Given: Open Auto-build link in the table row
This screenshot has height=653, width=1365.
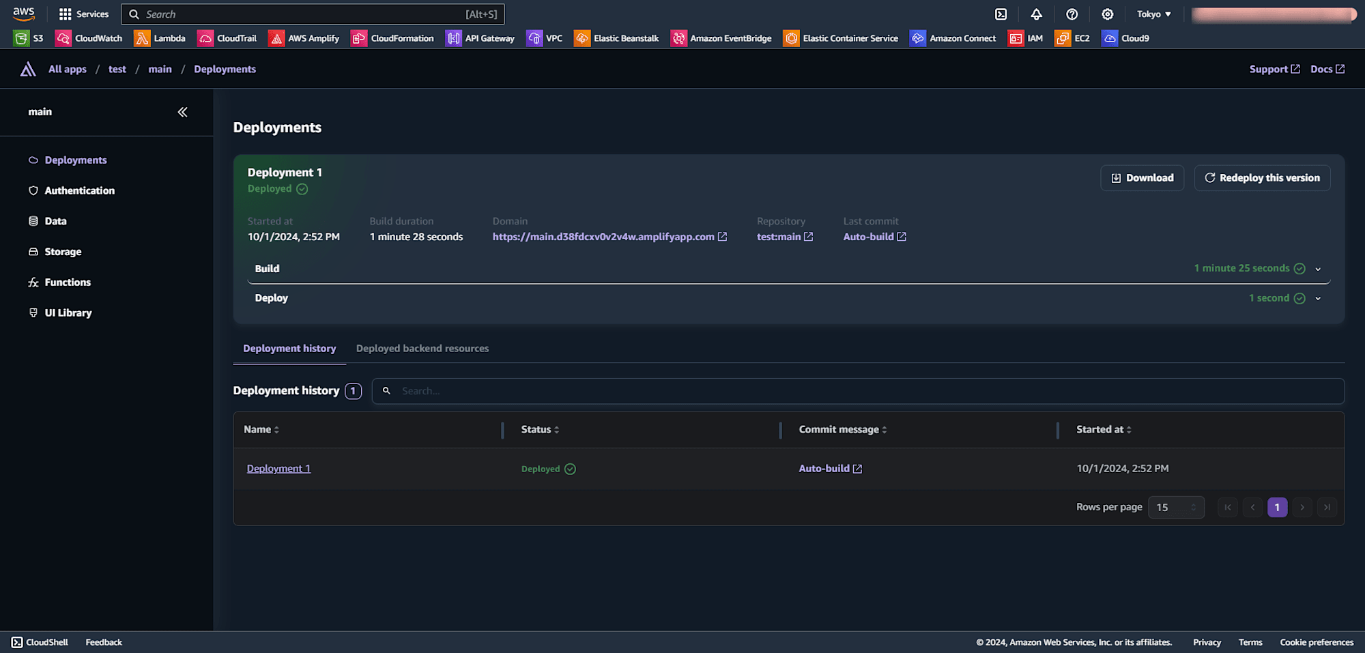Looking at the screenshot, I should point(830,469).
